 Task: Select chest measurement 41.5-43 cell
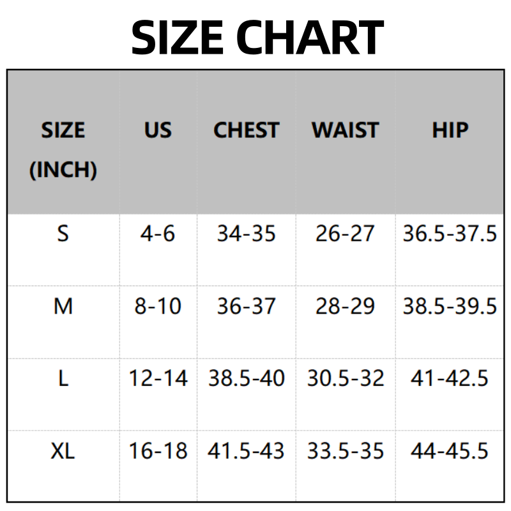pos(246,452)
